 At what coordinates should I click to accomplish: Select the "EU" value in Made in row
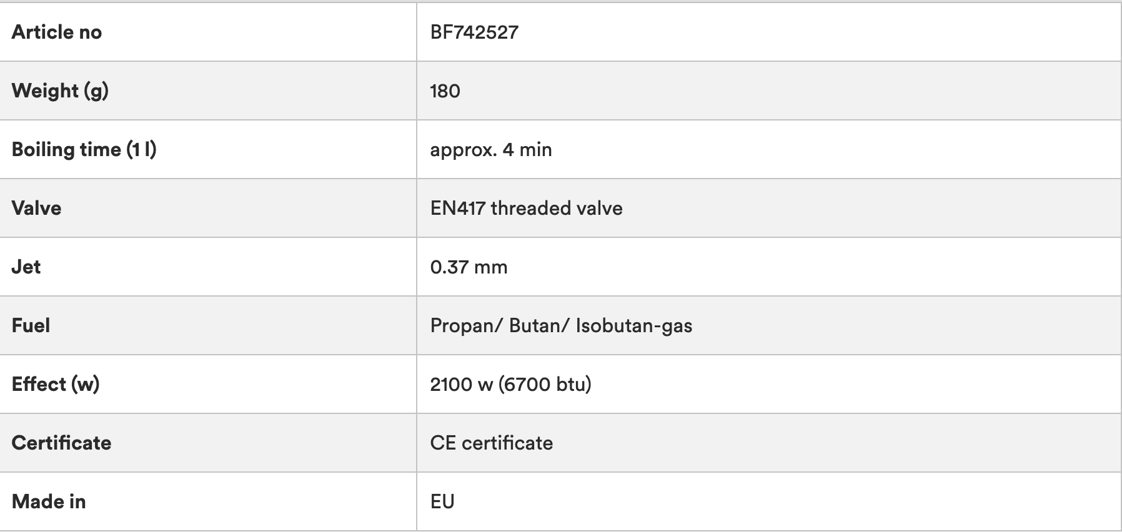tap(442, 501)
